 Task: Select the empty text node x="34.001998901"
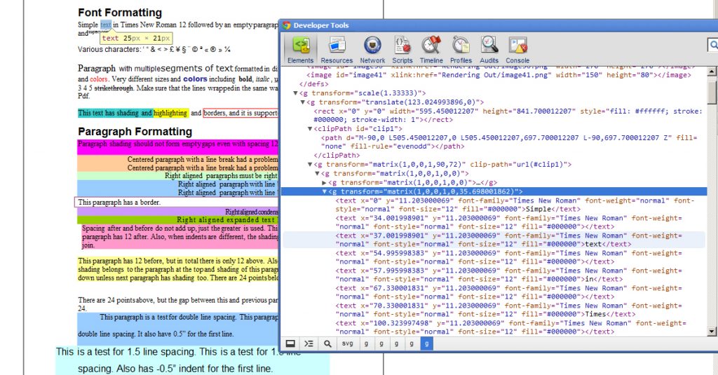pos(509,222)
